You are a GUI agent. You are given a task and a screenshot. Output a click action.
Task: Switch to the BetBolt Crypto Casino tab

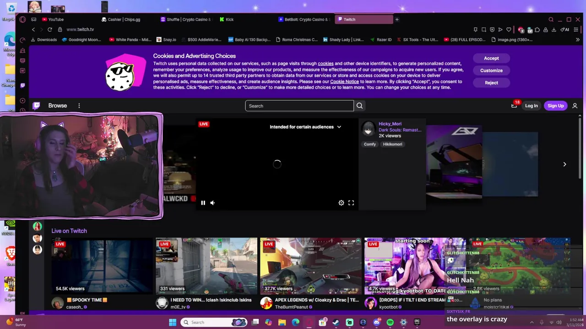[305, 19]
